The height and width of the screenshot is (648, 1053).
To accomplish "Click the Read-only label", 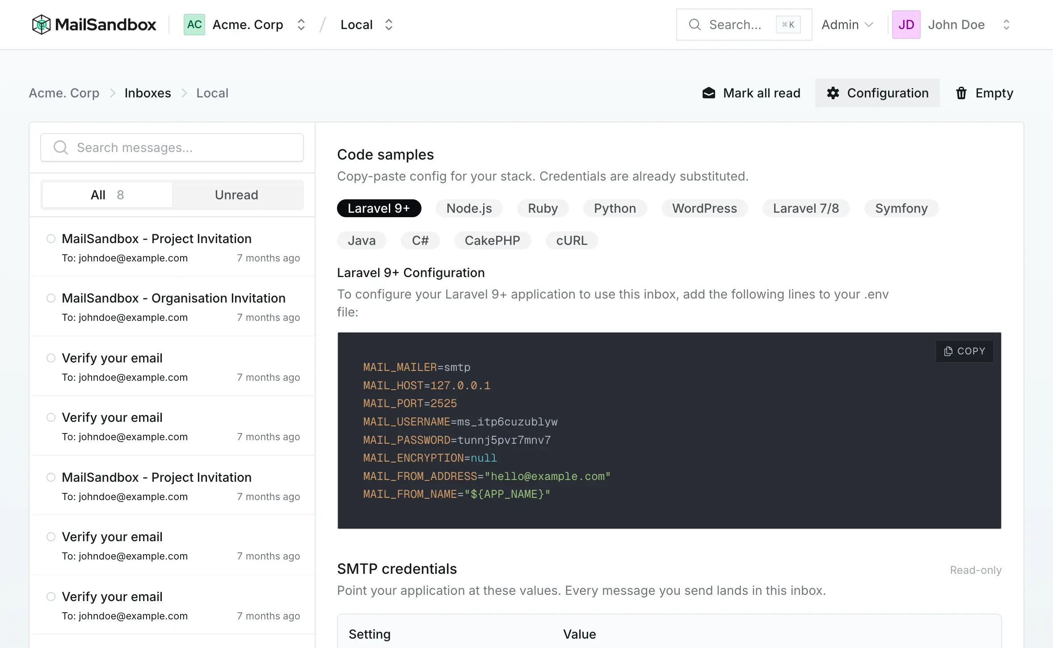I will pos(976,570).
